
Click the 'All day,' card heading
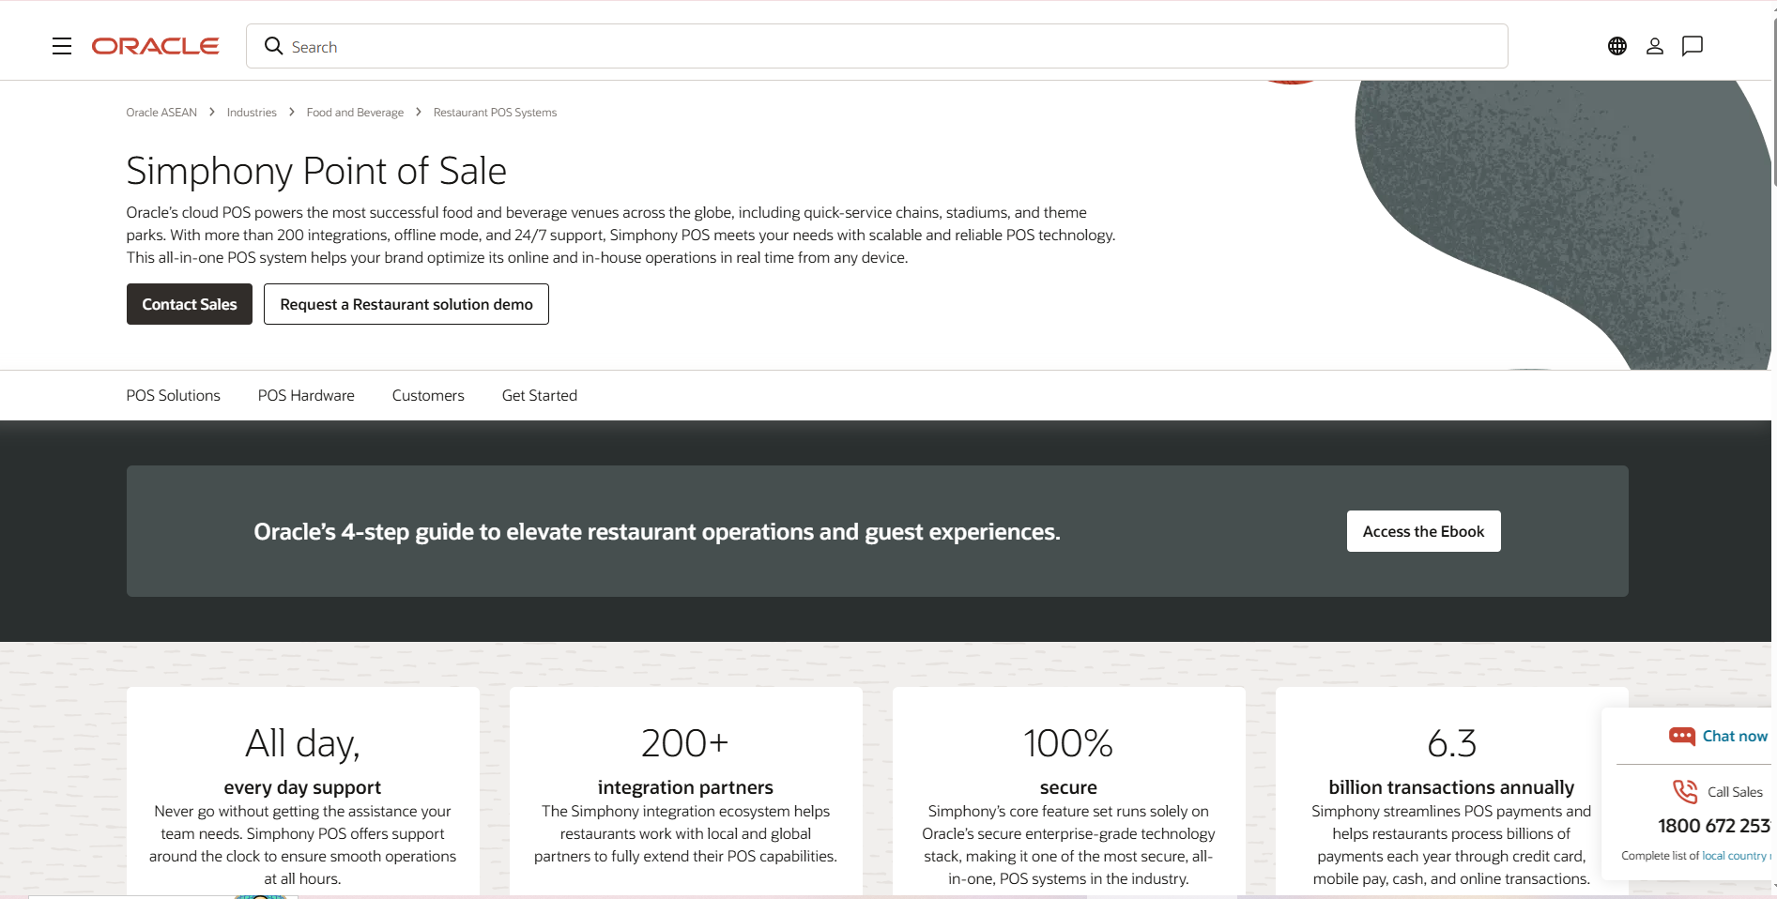click(302, 743)
